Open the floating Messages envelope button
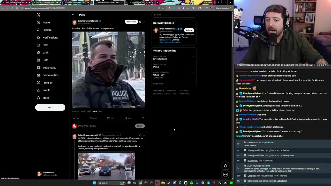The height and width of the screenshot is (186, 331). 225,175
